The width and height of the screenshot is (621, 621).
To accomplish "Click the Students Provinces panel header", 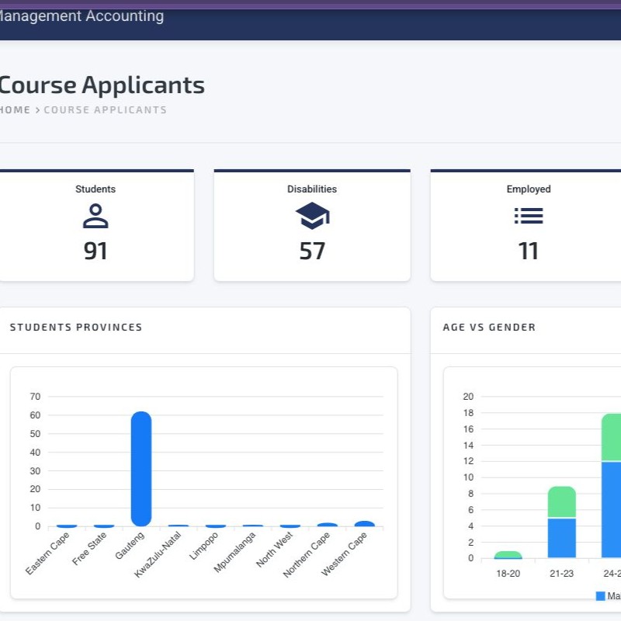I will 76,328.
